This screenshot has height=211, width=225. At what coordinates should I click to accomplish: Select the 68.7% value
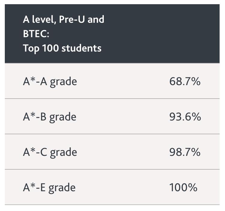pos(185,81)
